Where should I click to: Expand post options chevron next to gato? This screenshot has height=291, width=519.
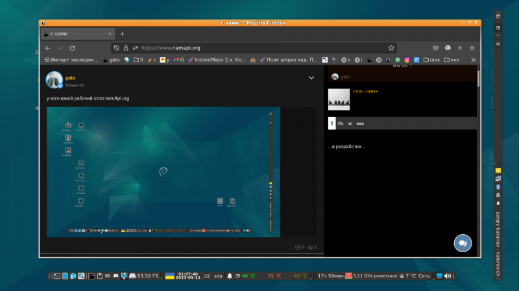[x=311, y=78]
